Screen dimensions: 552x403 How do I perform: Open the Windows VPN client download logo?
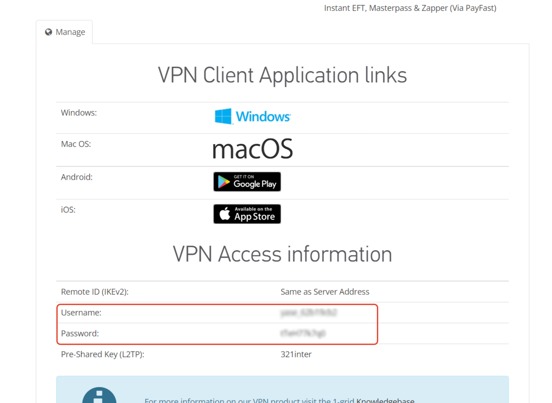pyautogui.click(x=253, y=116)
